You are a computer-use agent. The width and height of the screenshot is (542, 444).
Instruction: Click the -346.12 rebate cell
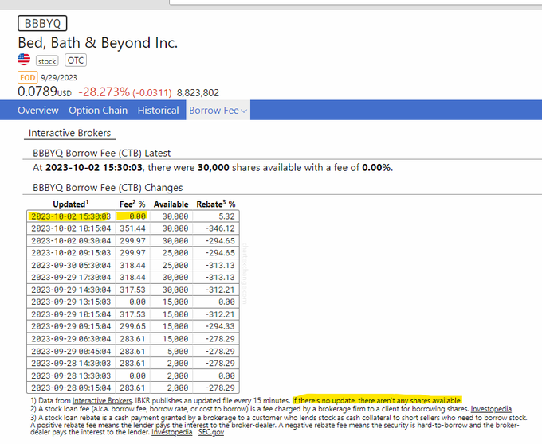tap(216, 228)
